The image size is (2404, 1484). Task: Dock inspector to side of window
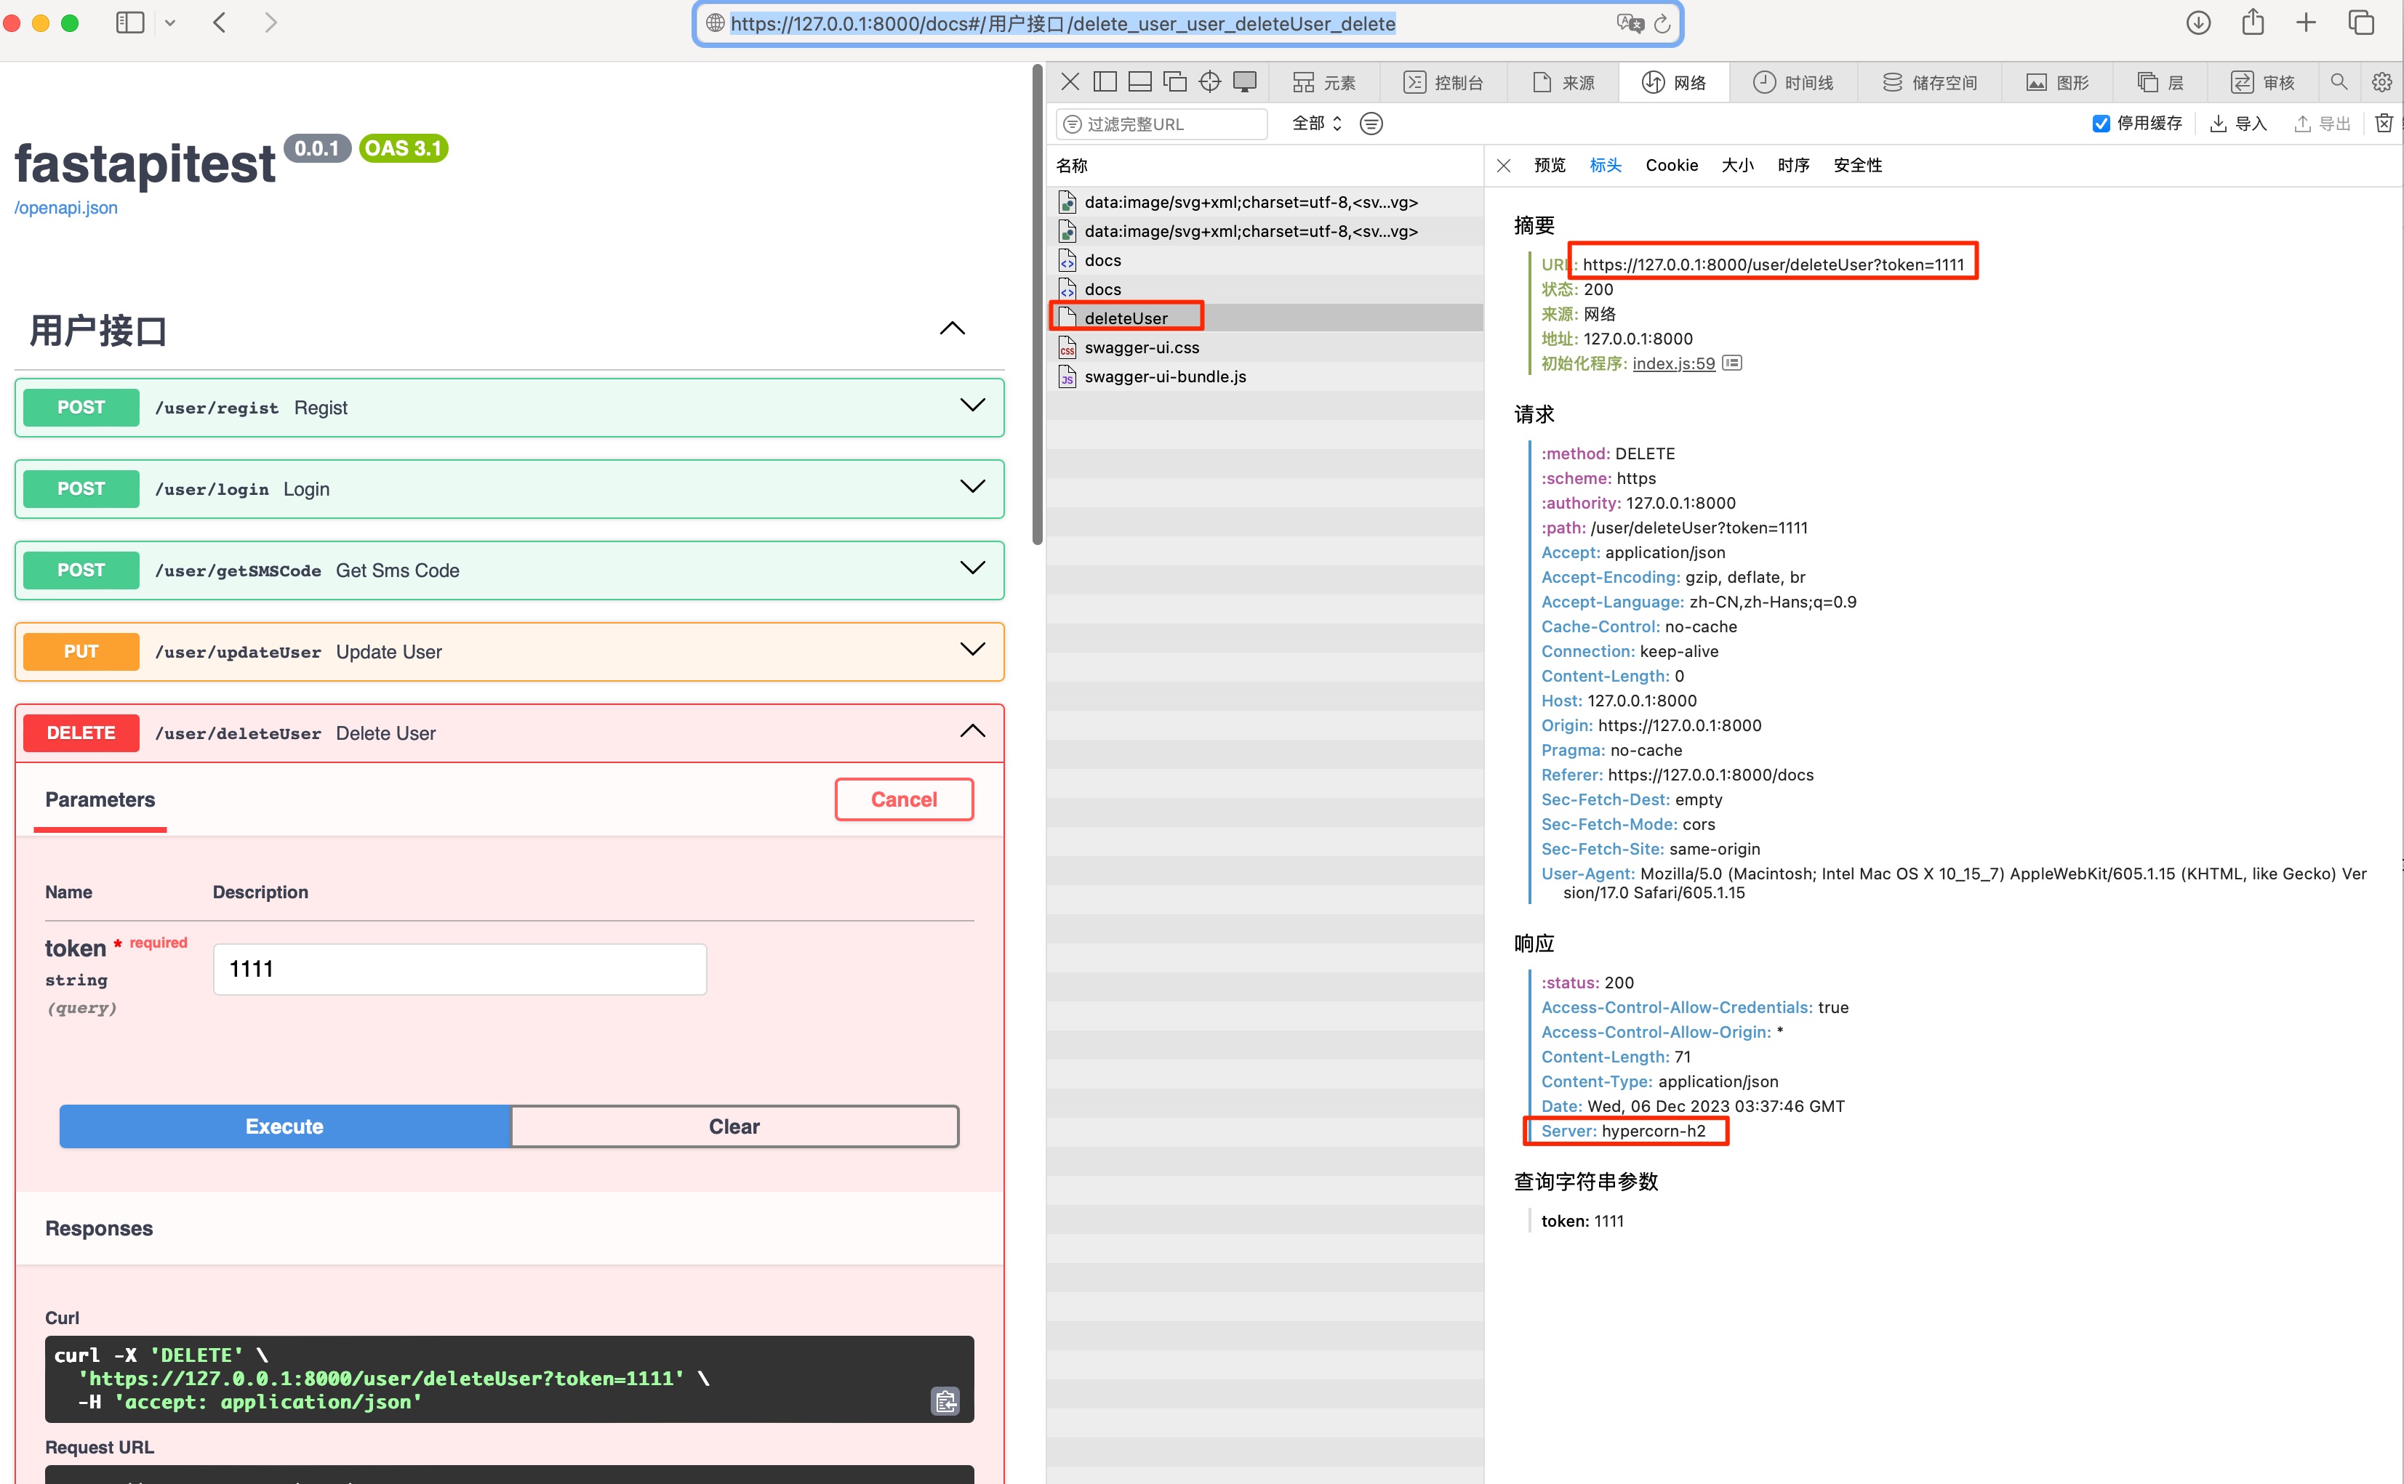coord(1105,82)
